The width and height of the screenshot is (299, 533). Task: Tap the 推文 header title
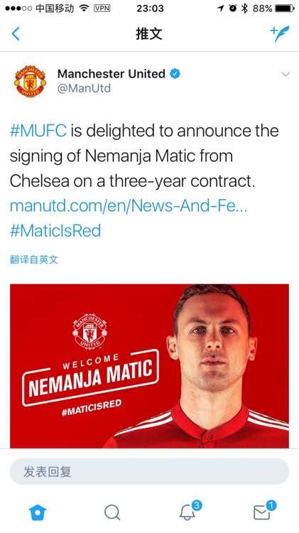pos(149,33)
